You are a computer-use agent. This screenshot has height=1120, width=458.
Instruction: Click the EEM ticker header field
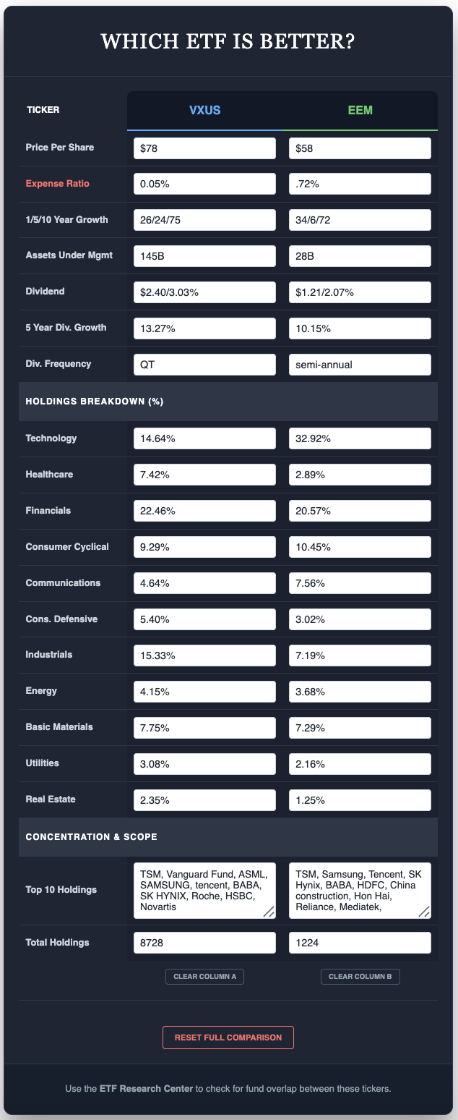[x=360, y=111]
